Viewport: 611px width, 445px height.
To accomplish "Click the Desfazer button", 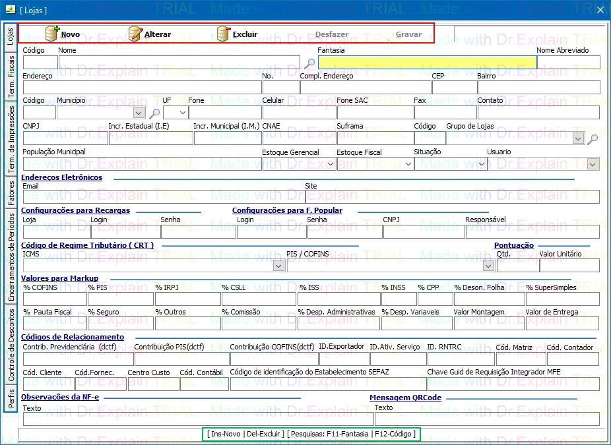I will click(332, 34).
